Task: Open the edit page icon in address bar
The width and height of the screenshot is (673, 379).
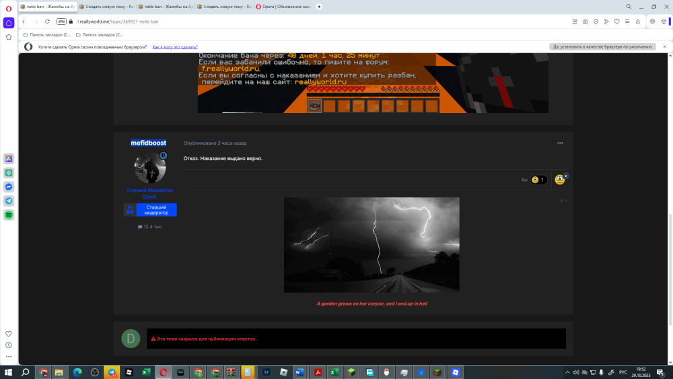Action: click(x=575, y=22)
